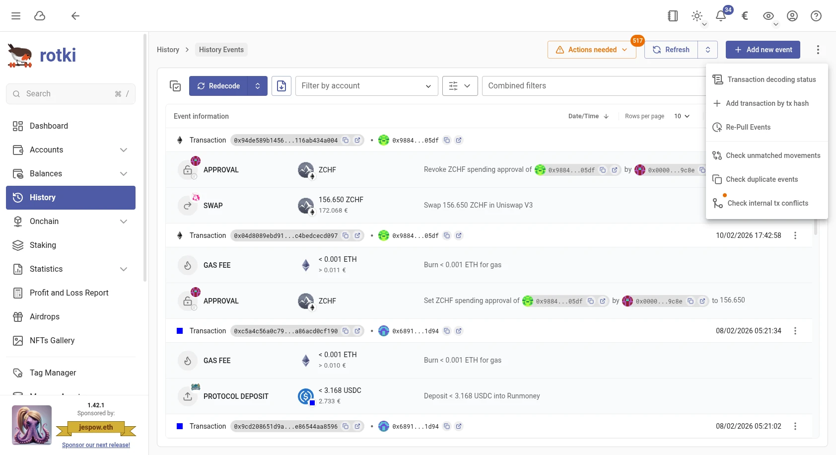This screenshot has width=836, height=455.
Task: Select Check duplicate events from the menu
Action: [x=762, y=179]
